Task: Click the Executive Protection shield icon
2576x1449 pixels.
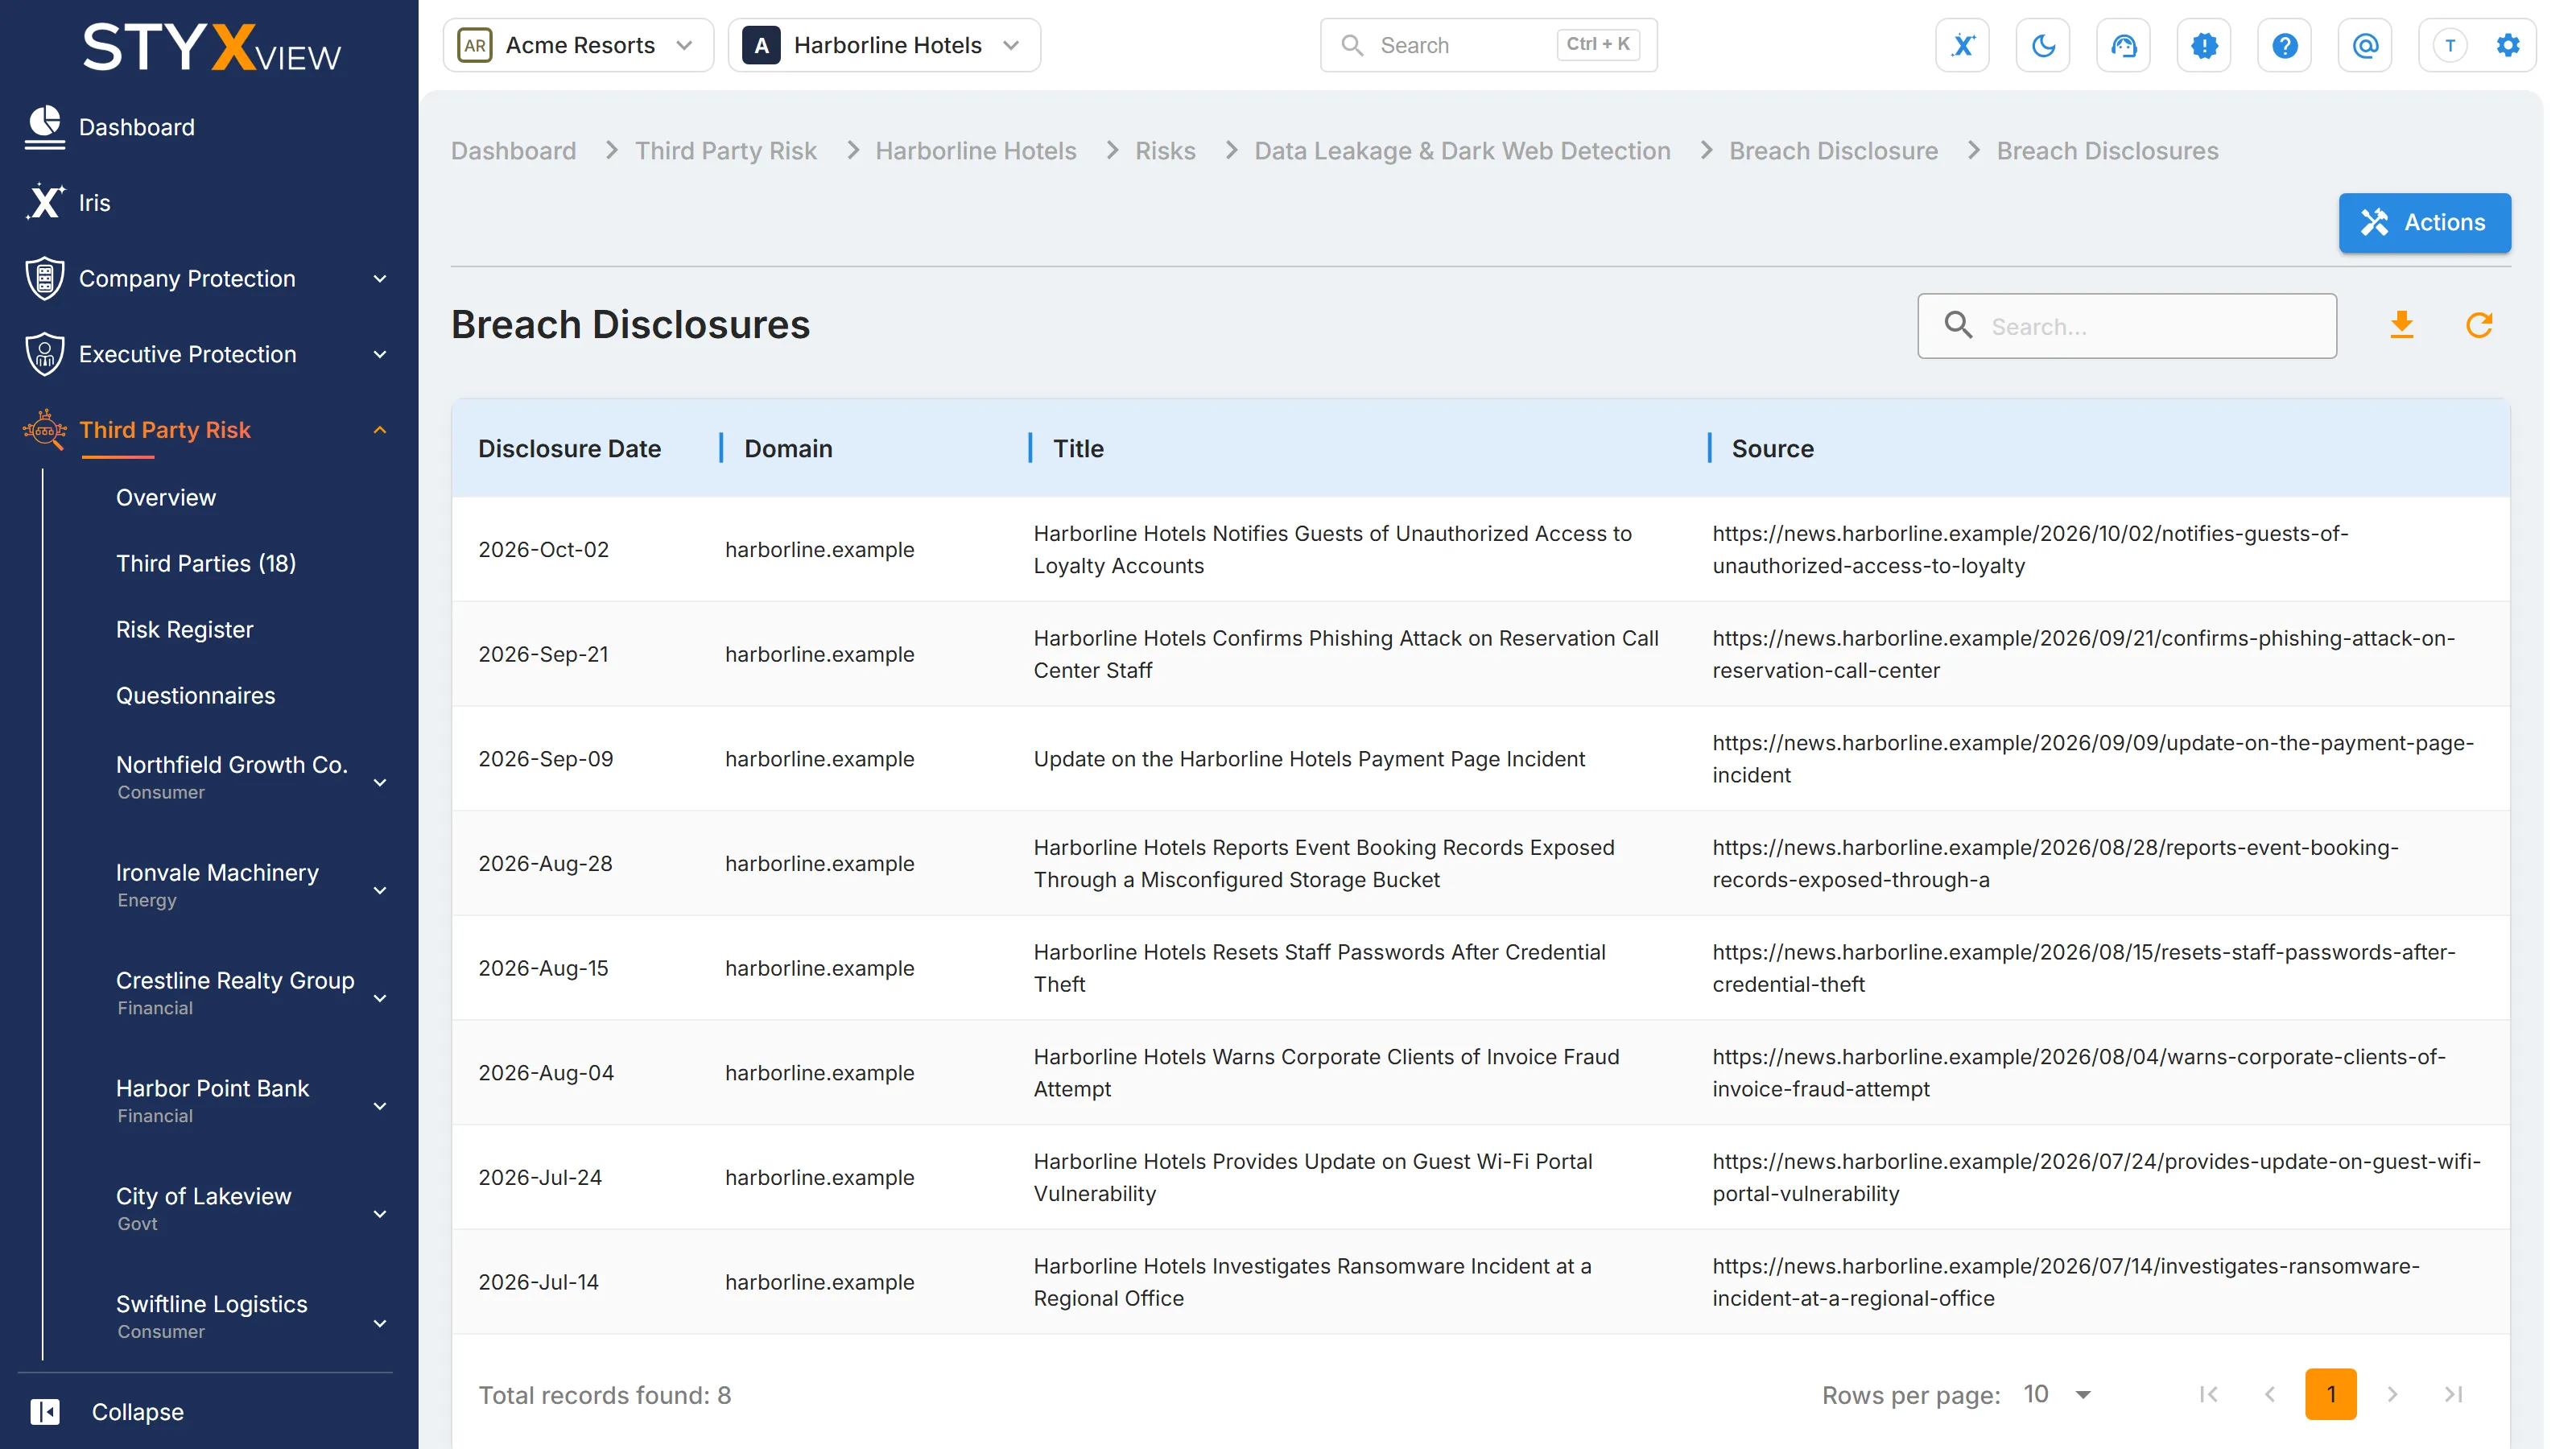Action: [44, 354]
